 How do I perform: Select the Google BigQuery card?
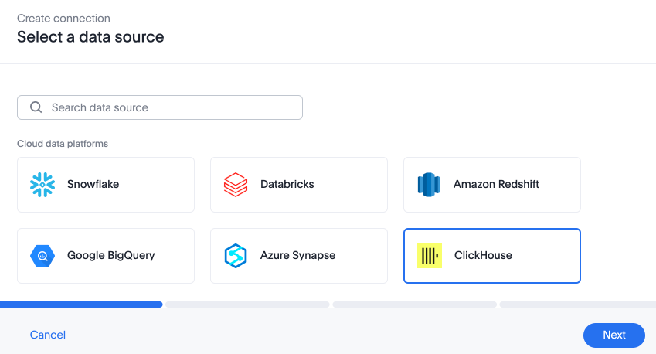pos(106,256)
